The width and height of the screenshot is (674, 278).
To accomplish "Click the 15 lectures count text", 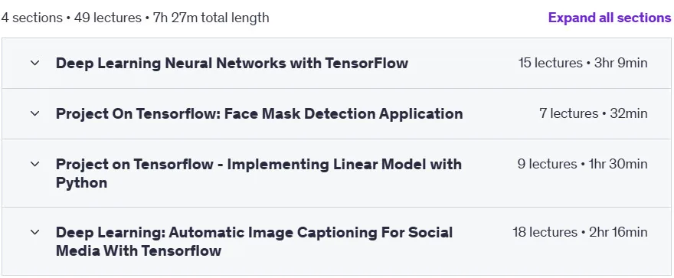I will 550,63.
